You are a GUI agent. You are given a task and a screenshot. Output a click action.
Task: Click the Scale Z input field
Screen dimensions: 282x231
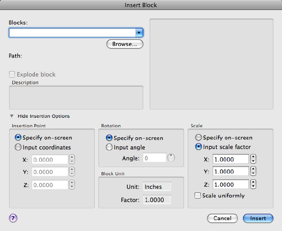(230, 184)
